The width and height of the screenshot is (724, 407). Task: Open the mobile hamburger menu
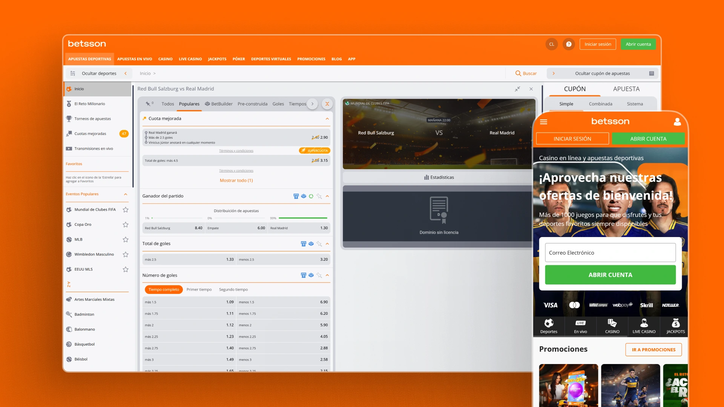click(543, 122)
